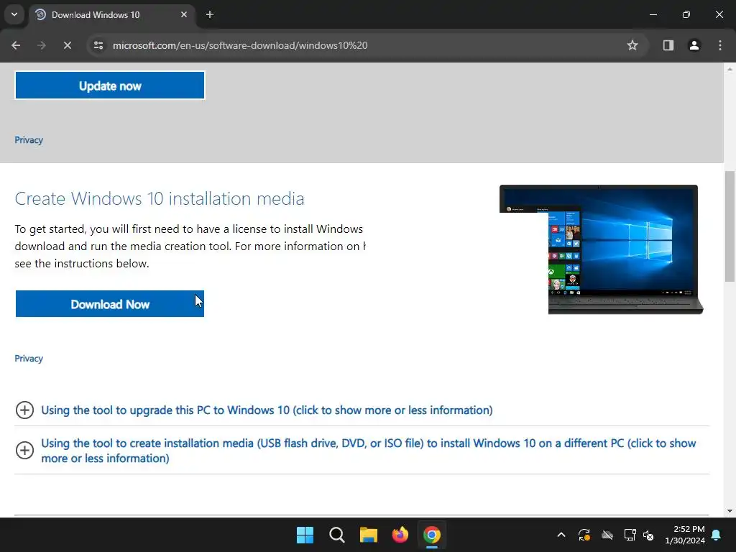The width and height of the screenshot is (736, 552).
Task: Click 'Create Windows 10 installation media' heading
Action: [160, 198]
